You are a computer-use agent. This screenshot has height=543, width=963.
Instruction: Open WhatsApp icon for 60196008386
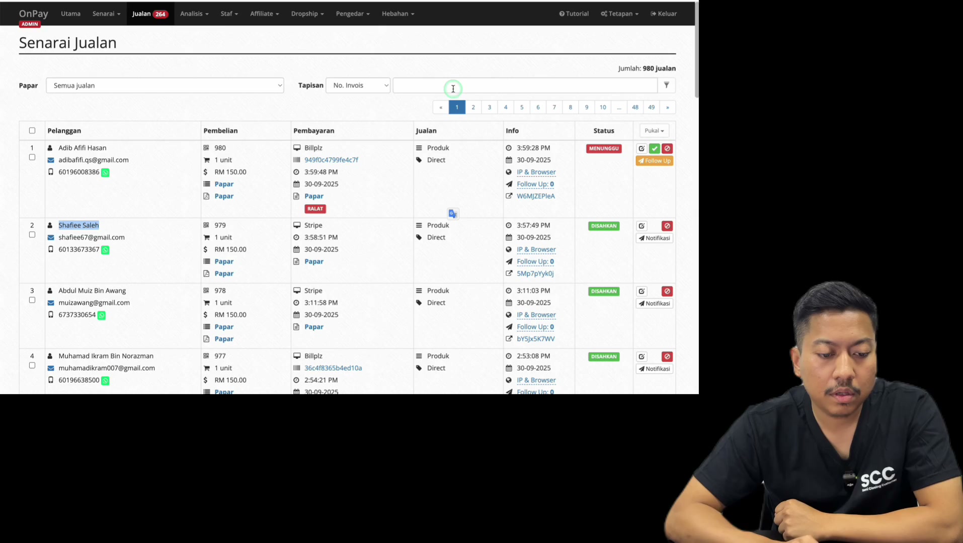[x=105, y=172]
